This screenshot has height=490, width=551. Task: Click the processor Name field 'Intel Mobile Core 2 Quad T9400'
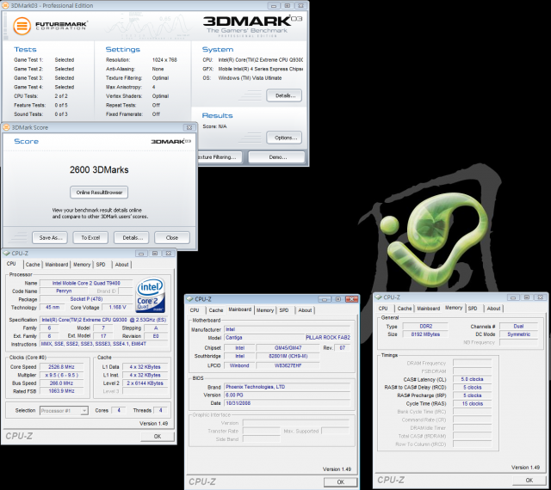click(x=86, y=283)
